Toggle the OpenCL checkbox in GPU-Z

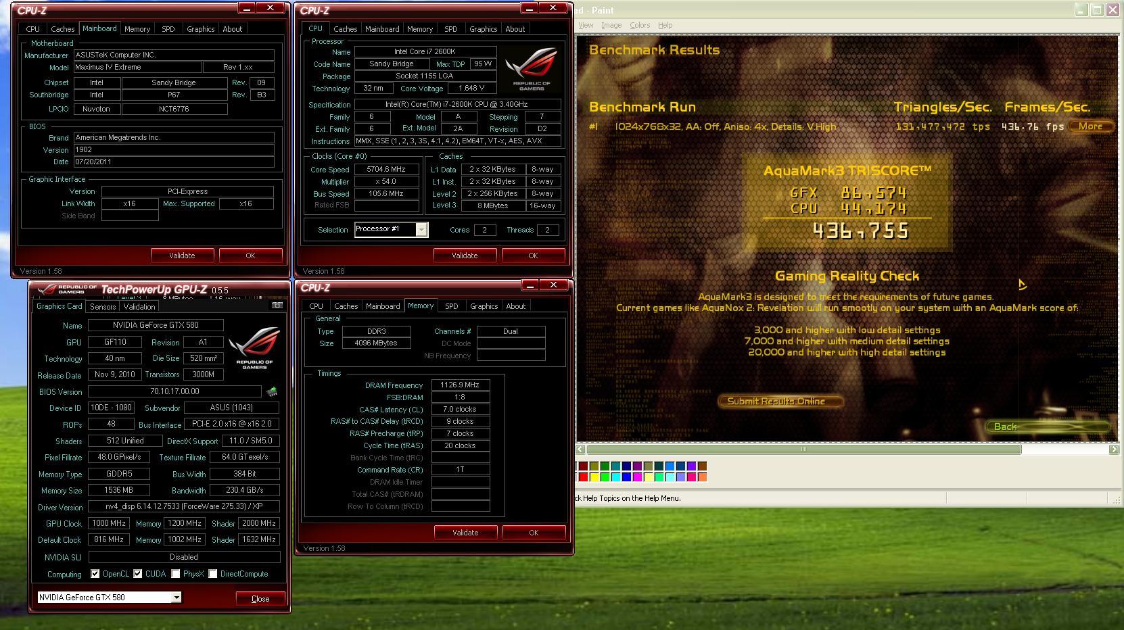pyautogui.click(x=95, y=574)
